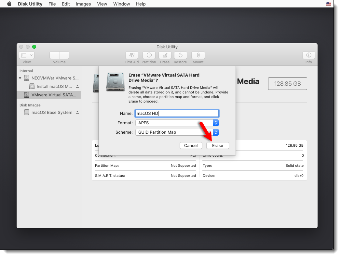Open the File menu
This screenshot has height=257, width=341.
point(52,4)
